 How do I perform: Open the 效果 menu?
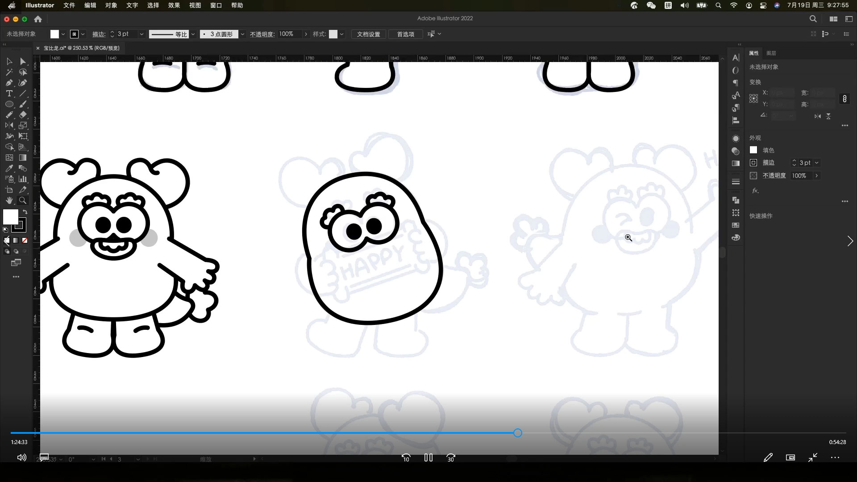coord(174,5)
